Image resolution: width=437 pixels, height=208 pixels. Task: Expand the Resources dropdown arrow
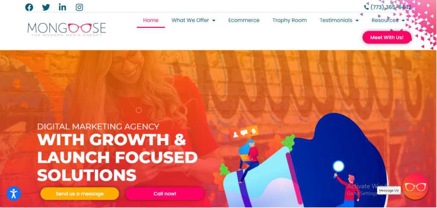(x=403, y=21)
